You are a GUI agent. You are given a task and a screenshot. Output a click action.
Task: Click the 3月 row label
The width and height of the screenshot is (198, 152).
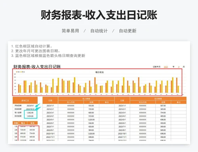[x=16, y=133]
